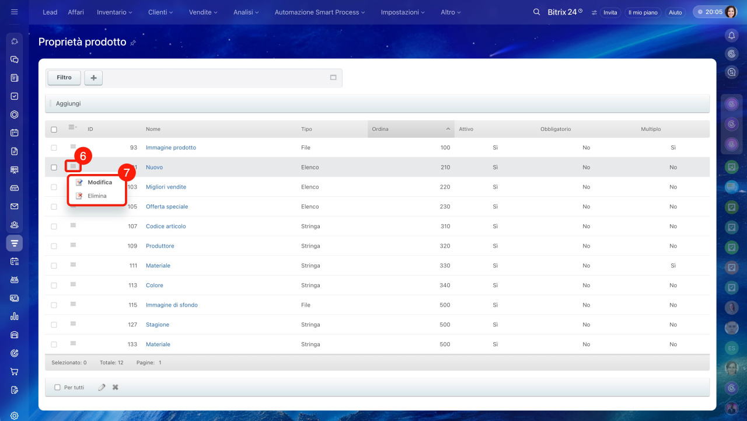Click the plus button next to Filtro

(x=93, y=78)
